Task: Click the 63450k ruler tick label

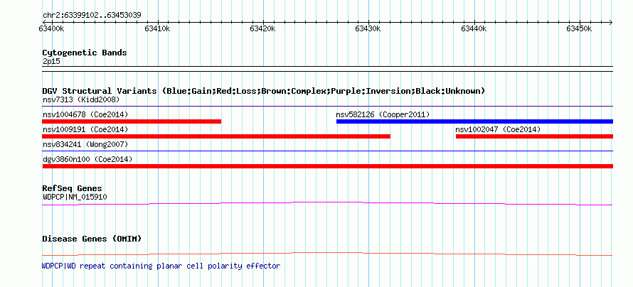Action: coord(579,28)
